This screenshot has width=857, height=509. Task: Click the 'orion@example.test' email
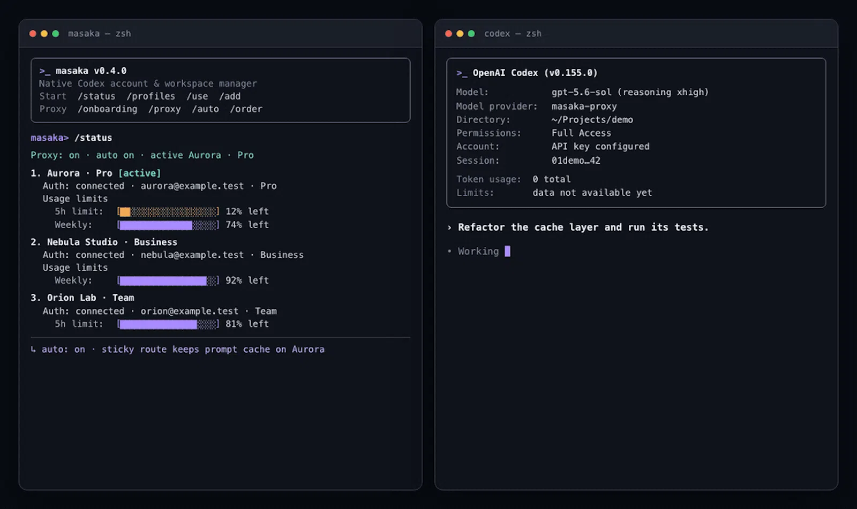(x=189, y=312)
